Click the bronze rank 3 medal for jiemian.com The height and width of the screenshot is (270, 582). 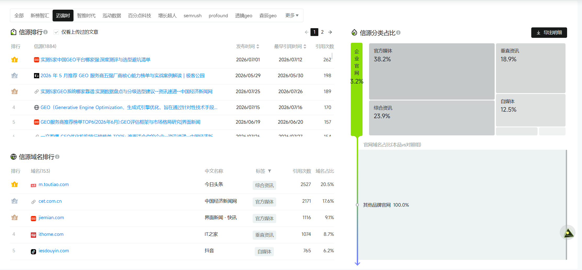[15, 217]
